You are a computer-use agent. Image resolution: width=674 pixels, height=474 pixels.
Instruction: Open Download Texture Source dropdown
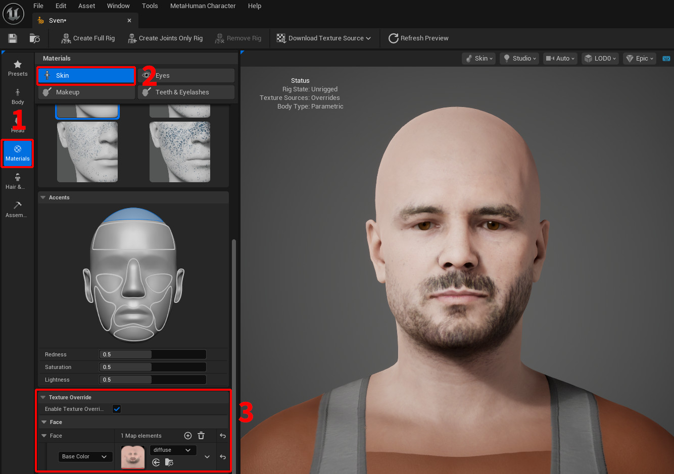324,38
